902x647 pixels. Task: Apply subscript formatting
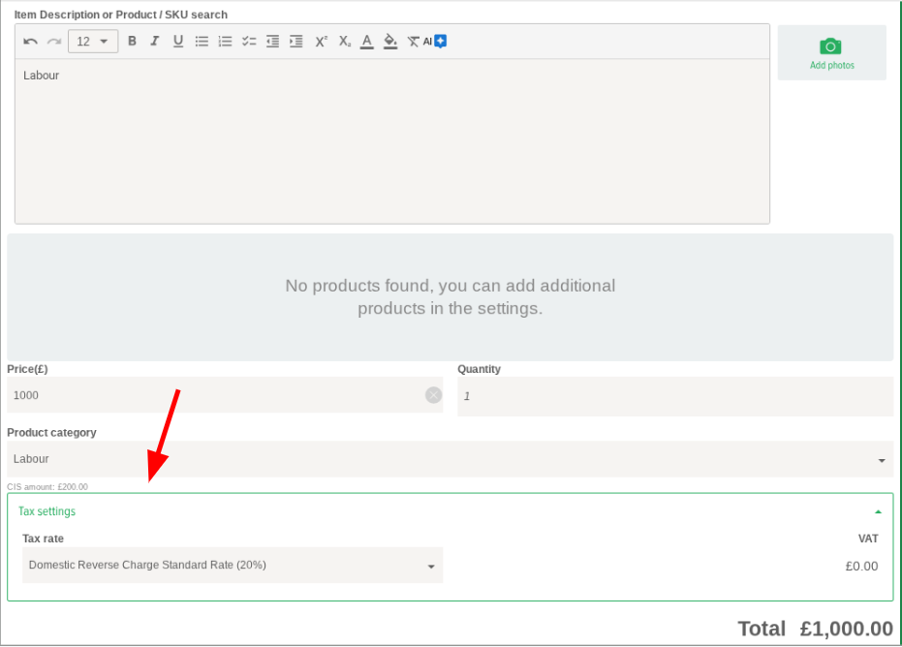pyautogui.click(x=344, y=42)
